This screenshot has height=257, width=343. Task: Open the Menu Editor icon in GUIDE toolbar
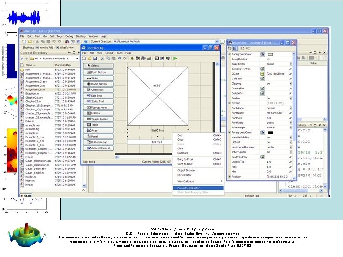pyautogui.click(x=138, y=59)
